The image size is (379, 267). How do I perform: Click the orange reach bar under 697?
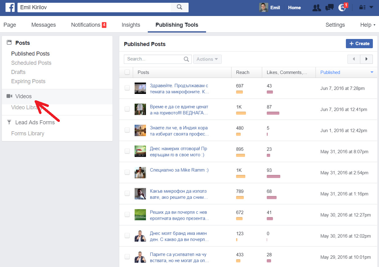coord(239,92)
